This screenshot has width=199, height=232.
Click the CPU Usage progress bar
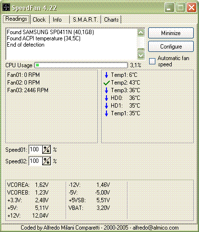(x=81, y=65)
